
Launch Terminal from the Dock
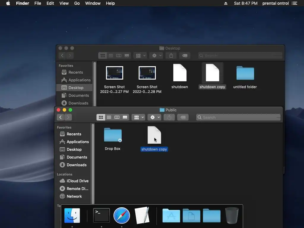[x=102, y=216]
